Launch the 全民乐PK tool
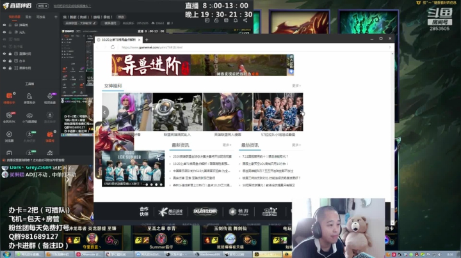461x258 pixels. click(x=9, y=118)
